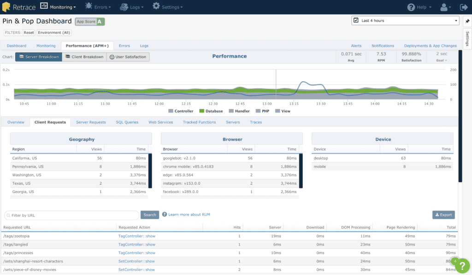This screenshot has width=472, height=275.
Task: Toggle PHP series in chart legend
Action: [262, 111]
